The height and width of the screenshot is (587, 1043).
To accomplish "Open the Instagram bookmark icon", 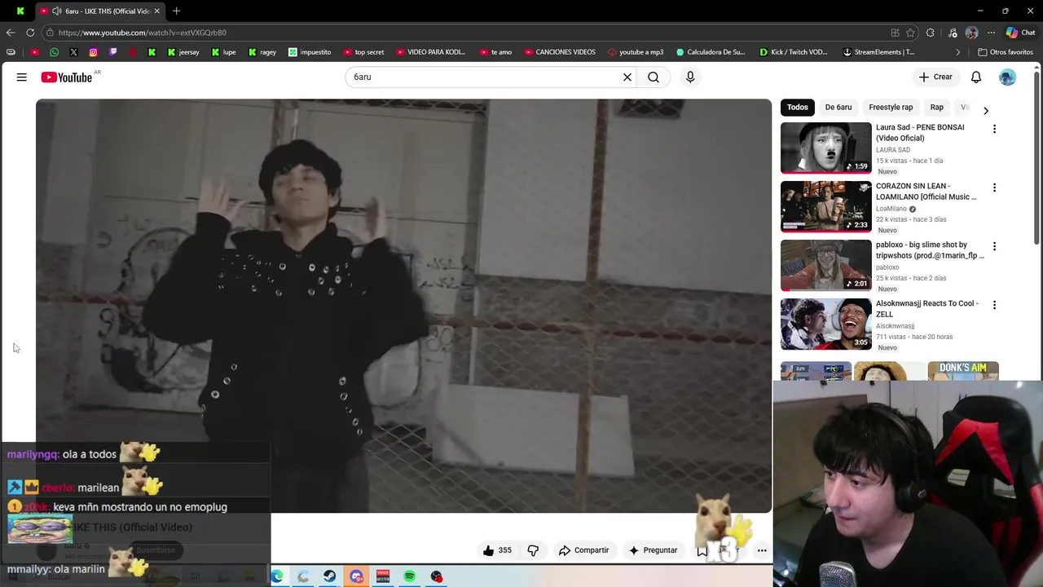I will (x=93, y=52).
